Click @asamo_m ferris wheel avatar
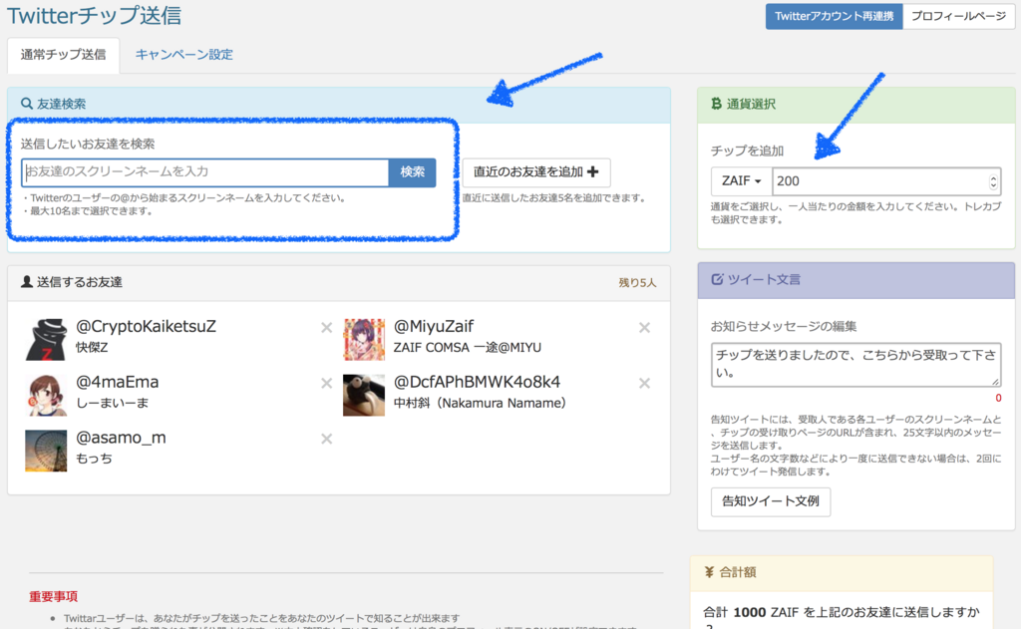Screen dimensions: 1021x629 point(46,451)
